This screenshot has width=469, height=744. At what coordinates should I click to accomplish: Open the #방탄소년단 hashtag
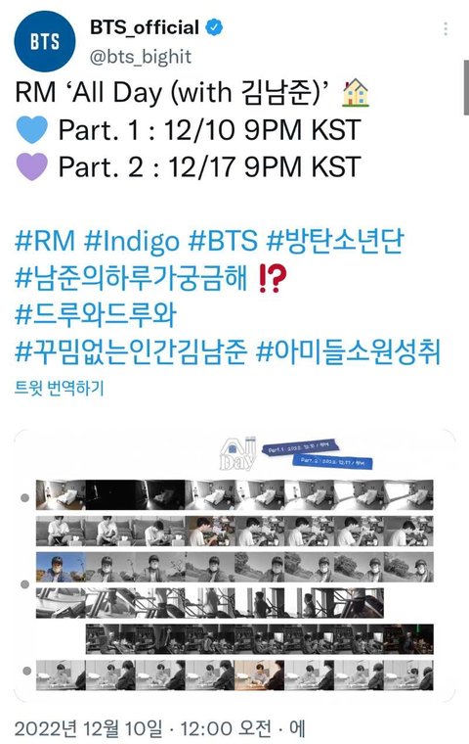(x=334, y=241)
